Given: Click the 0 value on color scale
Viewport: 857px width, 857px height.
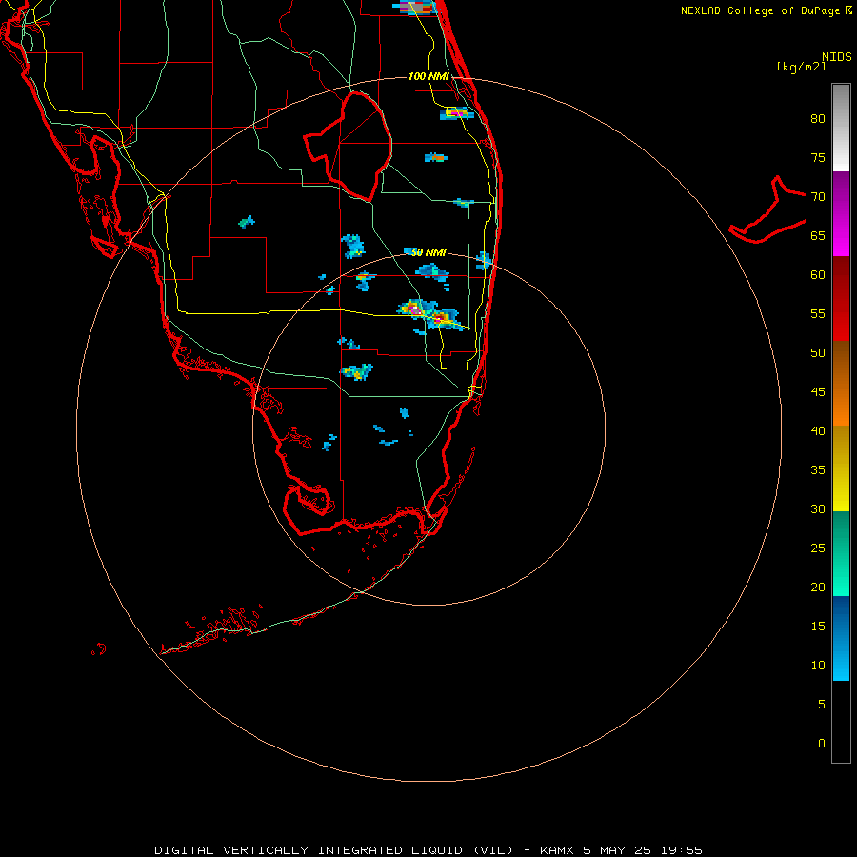Looking at the screenshot, I should pyautogui.click(x=822, y=744).
